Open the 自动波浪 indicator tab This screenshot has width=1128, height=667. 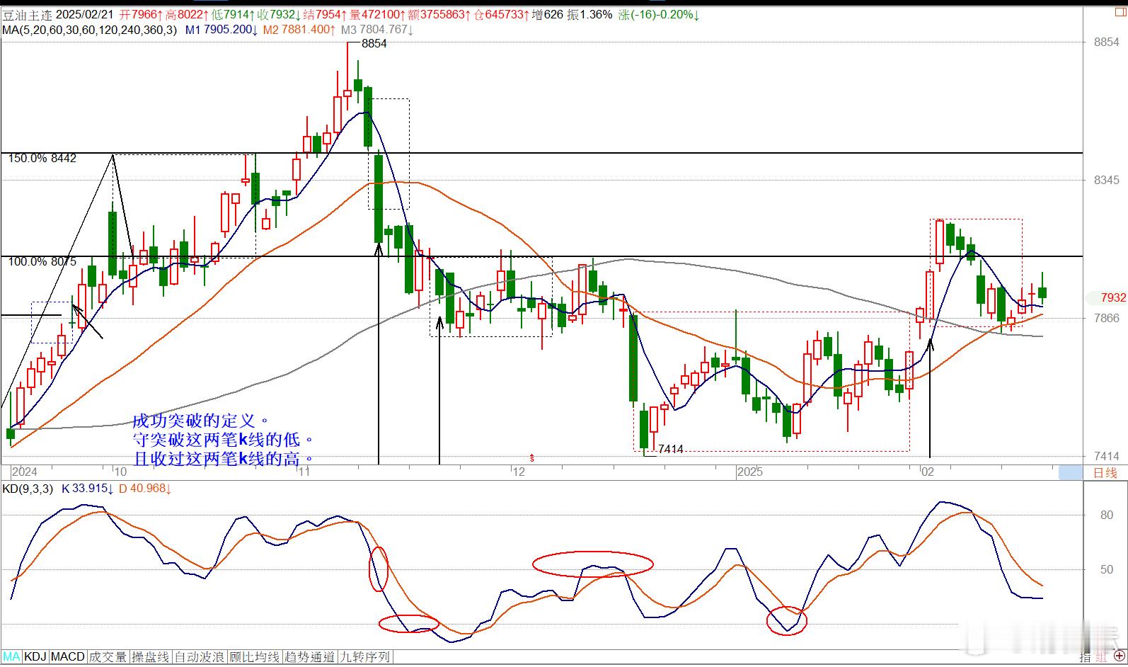pyautogui.click(x=199, y=657)
